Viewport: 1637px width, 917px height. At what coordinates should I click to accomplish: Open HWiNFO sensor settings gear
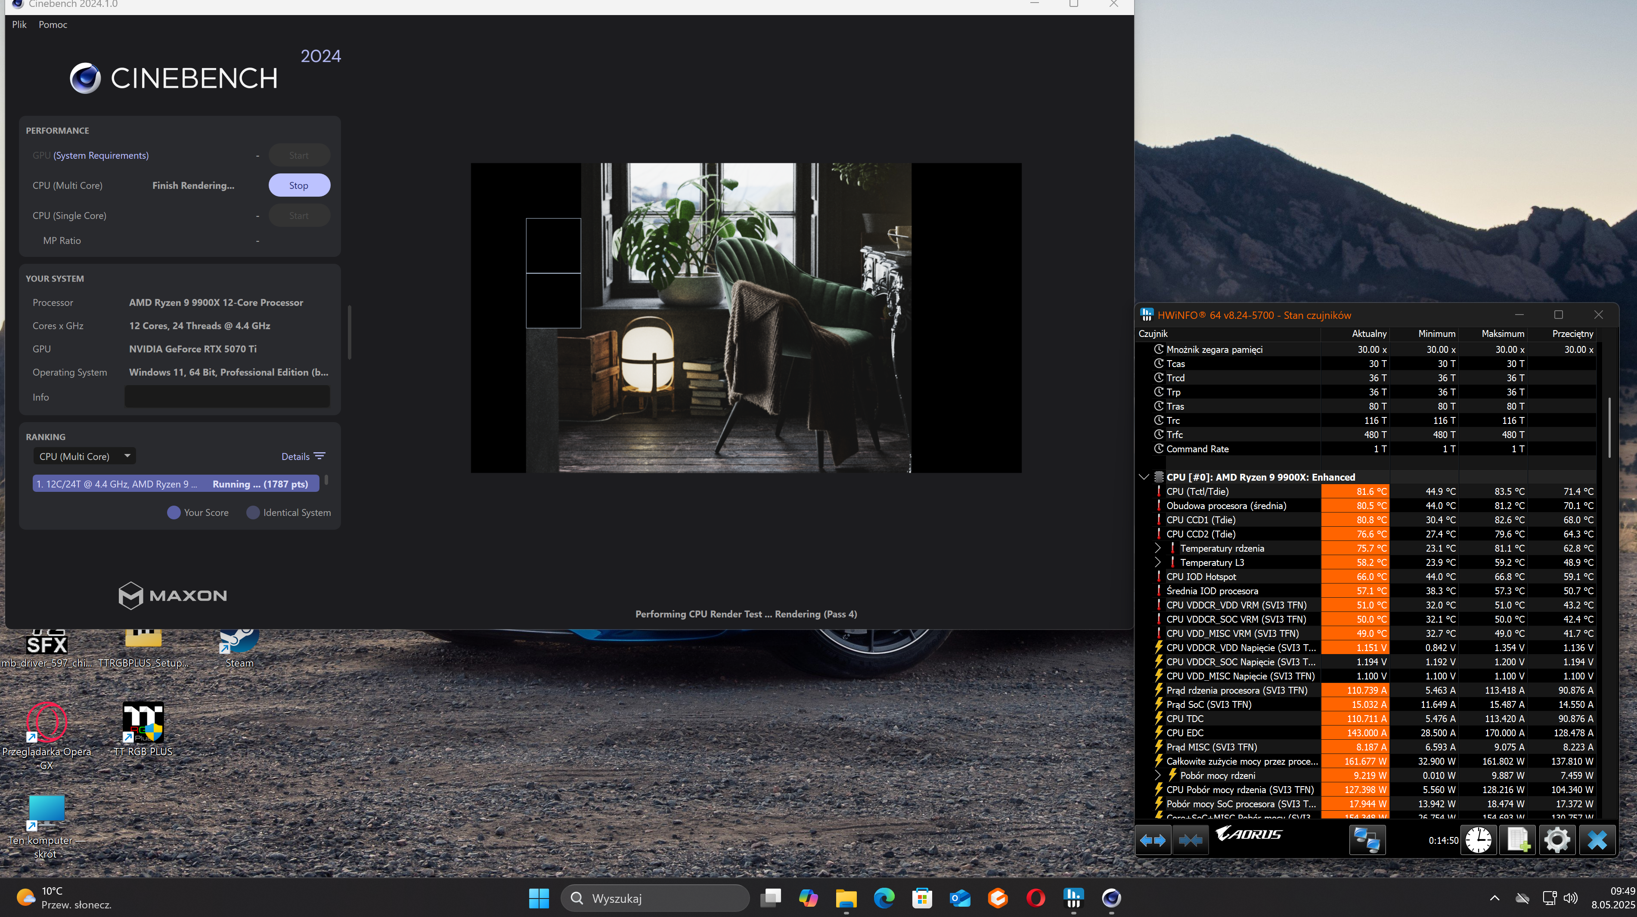[x=1557, y=840]
